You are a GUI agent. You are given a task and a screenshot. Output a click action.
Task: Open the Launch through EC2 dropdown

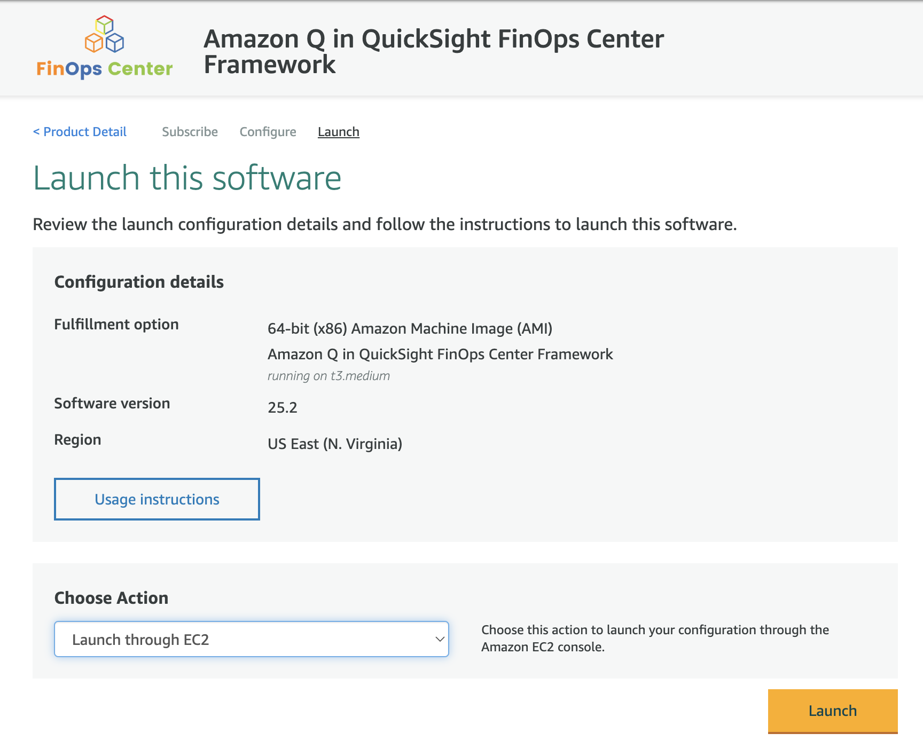251,639
